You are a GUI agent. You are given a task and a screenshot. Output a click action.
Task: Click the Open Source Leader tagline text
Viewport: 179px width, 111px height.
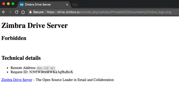[x=75, y=80]
